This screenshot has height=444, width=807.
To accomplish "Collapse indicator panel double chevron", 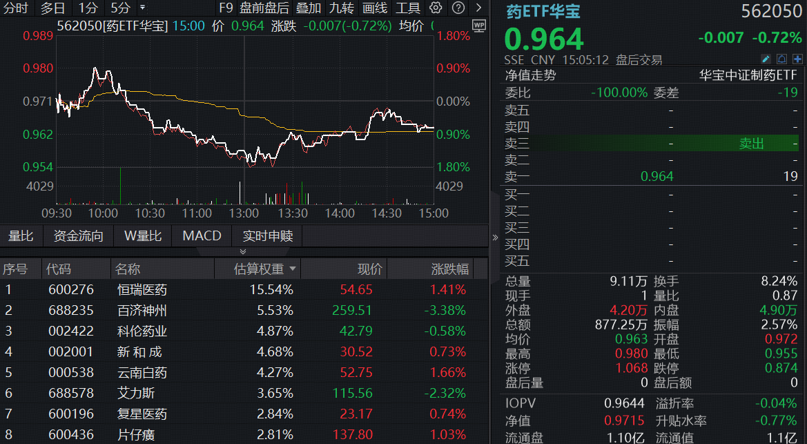I will coord(243,251).
